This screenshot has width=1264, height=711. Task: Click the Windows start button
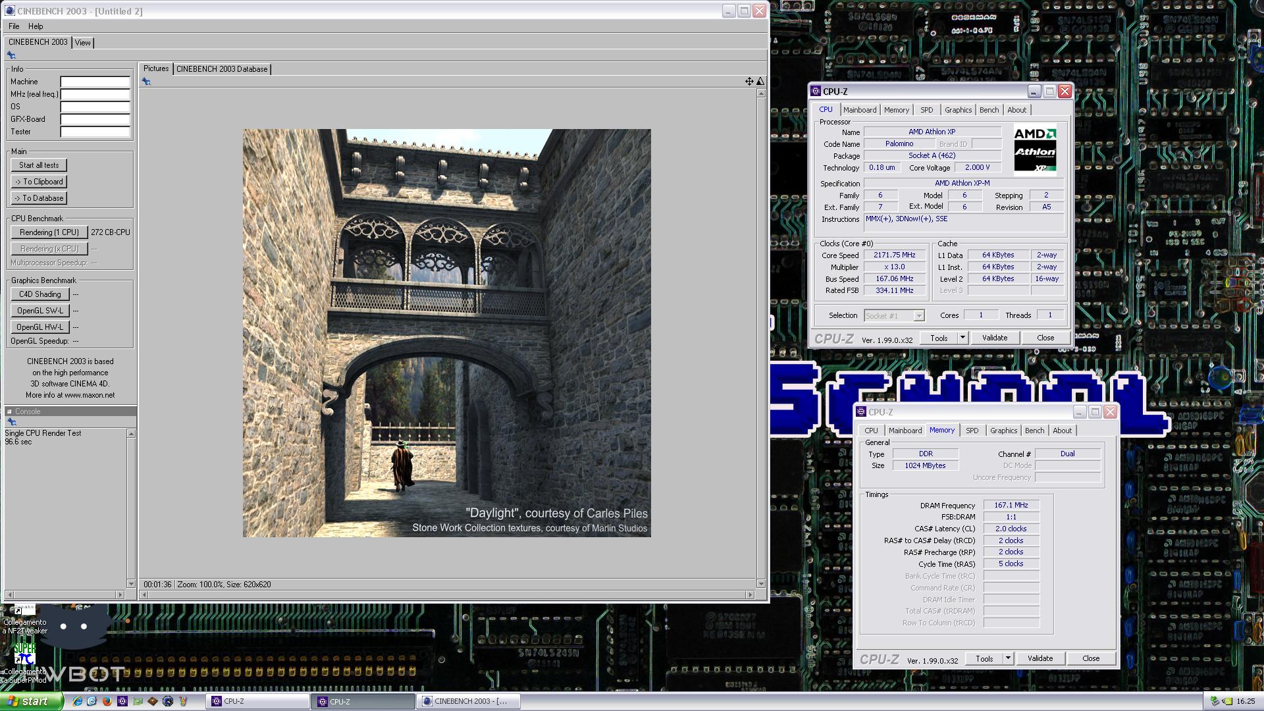pyautogui.click(x=32, y=702)
